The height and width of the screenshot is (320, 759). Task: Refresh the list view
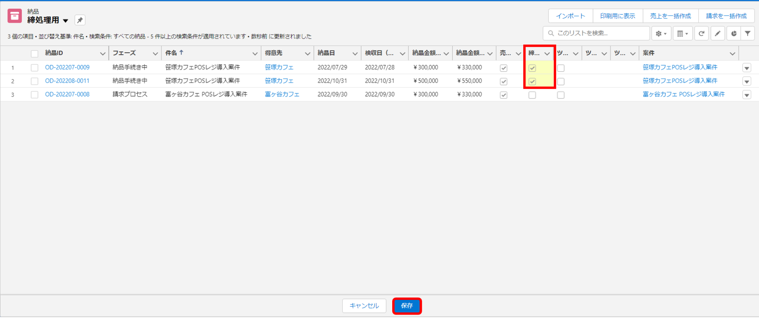702,33
